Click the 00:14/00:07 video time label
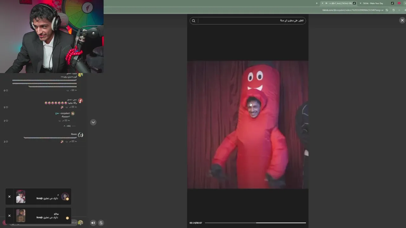Viewport: 406px width, 228px height. tap(196, 223)
